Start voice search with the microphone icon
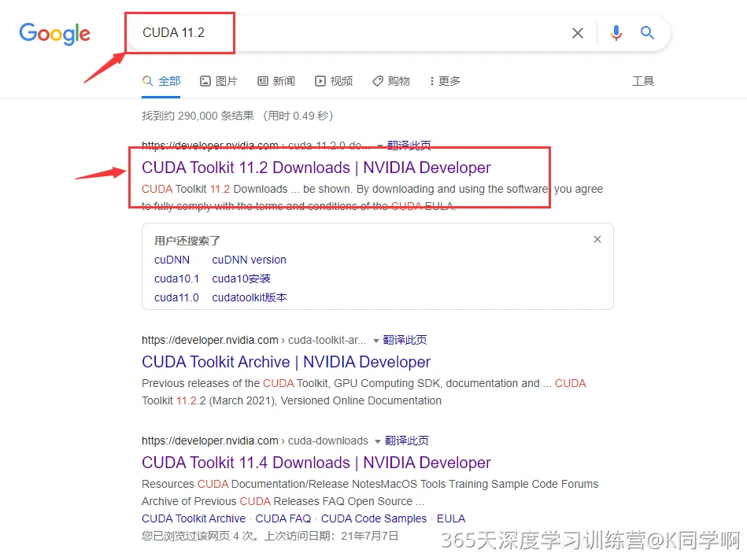This screenshot has height=557, width=747. [x=616, y=33]
